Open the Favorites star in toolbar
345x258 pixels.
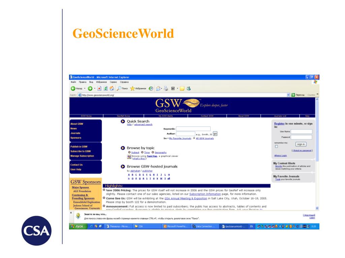(x=132, y=88)
